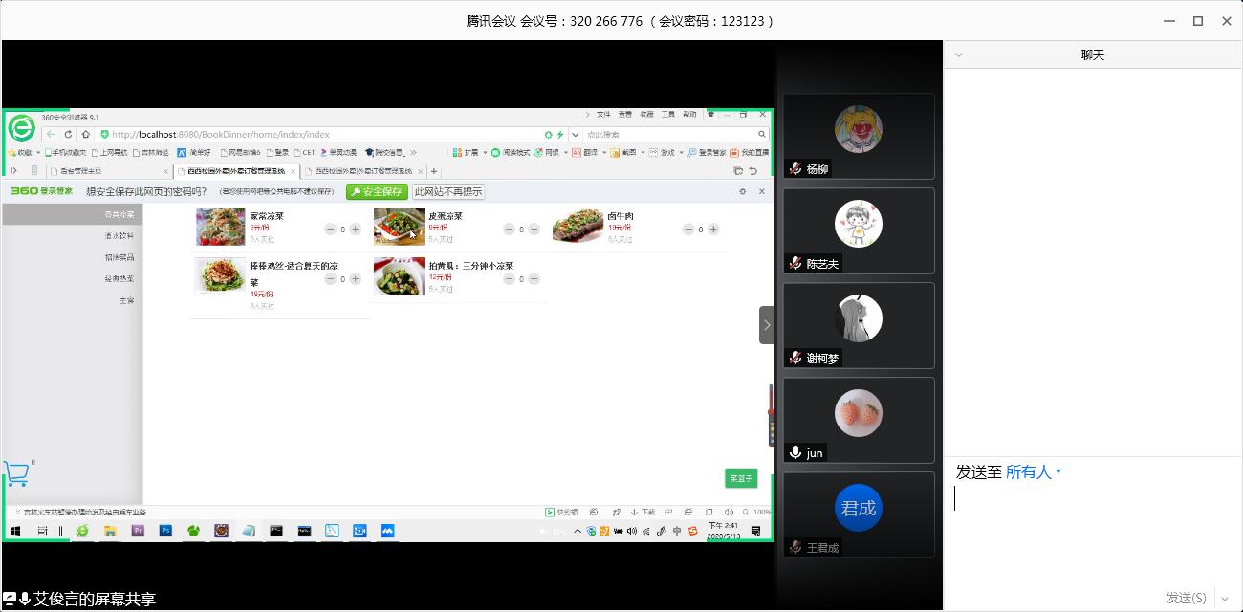The height and width of the screenshot is (612, 1243).
Task: Expand the arrow beside the 发送(S) button
Action: coord(1225,599)
